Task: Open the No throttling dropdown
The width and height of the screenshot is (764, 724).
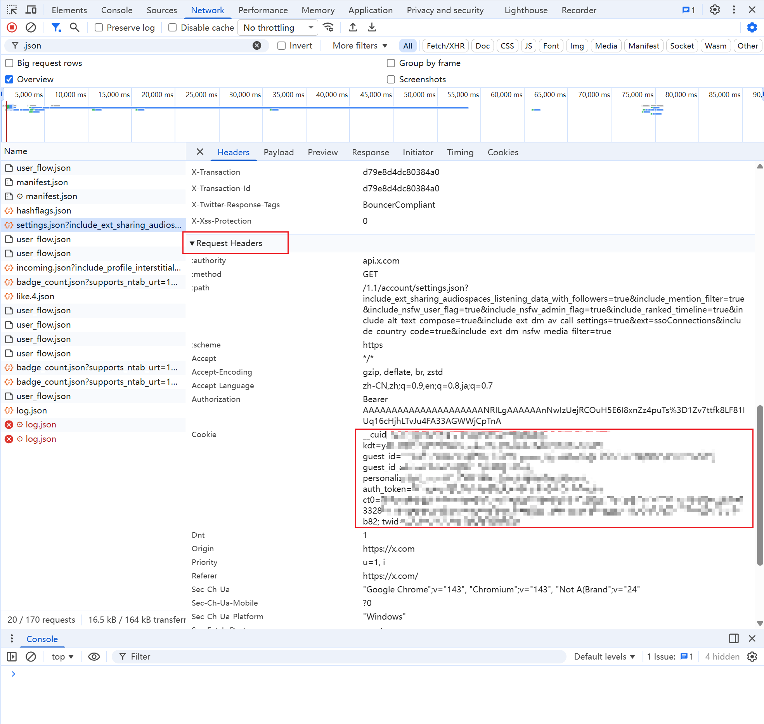Action: pos(278,28)
